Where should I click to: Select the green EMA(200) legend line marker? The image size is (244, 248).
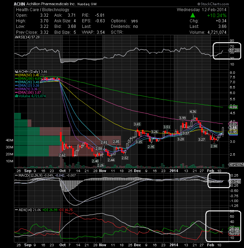coord(16,79)
